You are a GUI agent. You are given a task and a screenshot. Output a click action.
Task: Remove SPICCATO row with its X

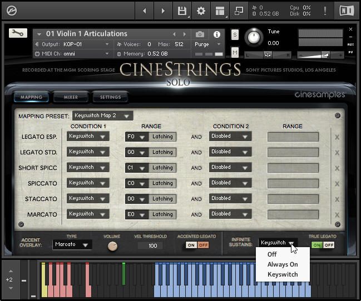click(337, 184)
